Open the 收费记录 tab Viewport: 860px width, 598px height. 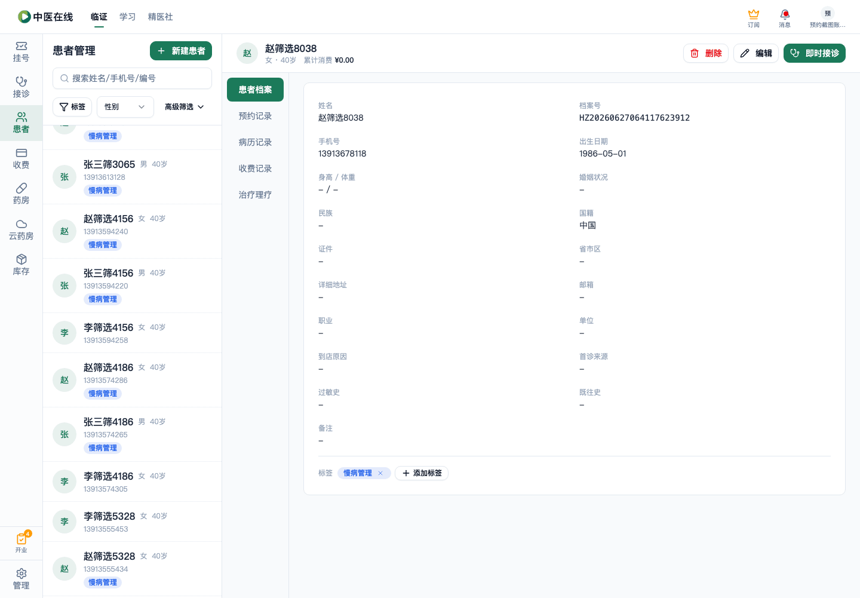255,168
